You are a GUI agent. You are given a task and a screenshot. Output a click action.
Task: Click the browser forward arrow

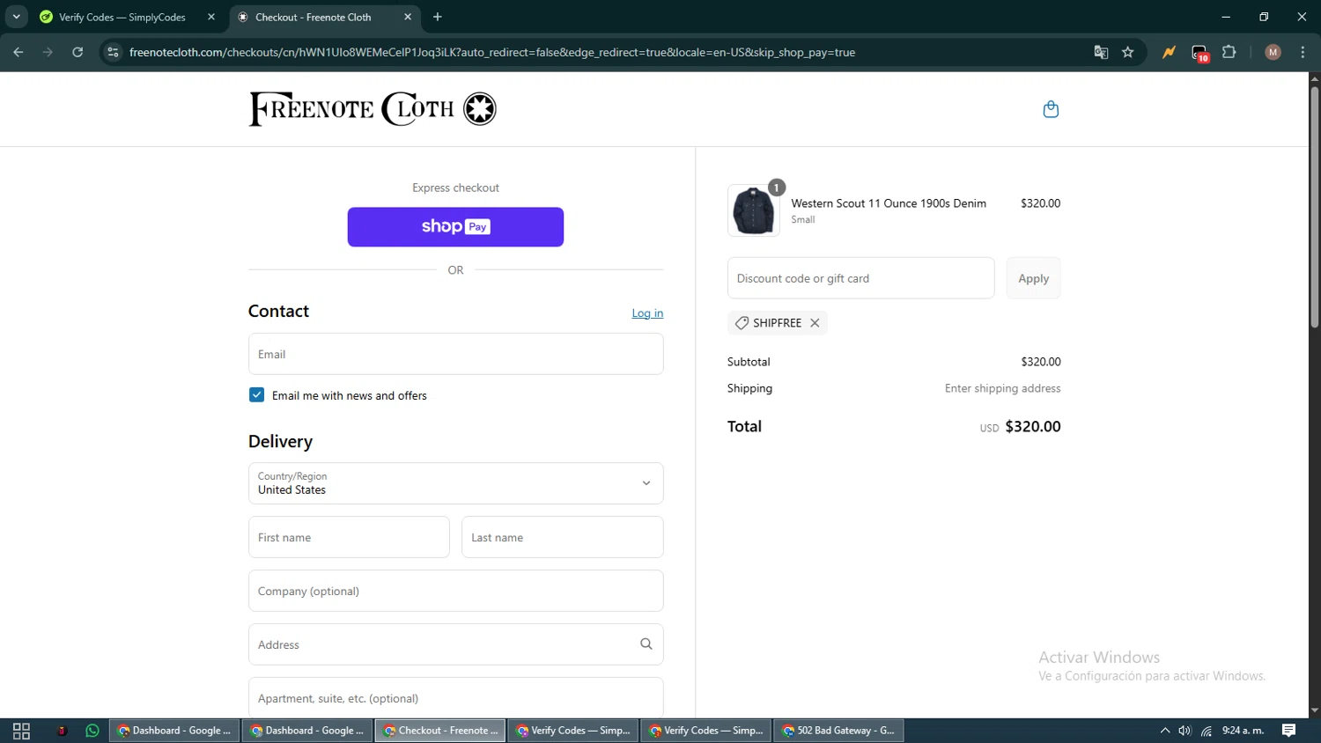point(48,52)
